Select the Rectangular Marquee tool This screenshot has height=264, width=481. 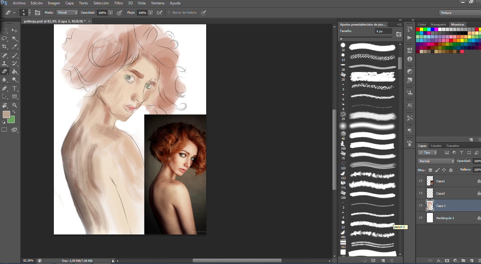point(4,30)
